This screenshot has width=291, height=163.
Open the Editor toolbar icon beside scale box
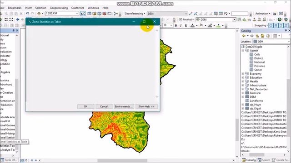tap(83, 14)
